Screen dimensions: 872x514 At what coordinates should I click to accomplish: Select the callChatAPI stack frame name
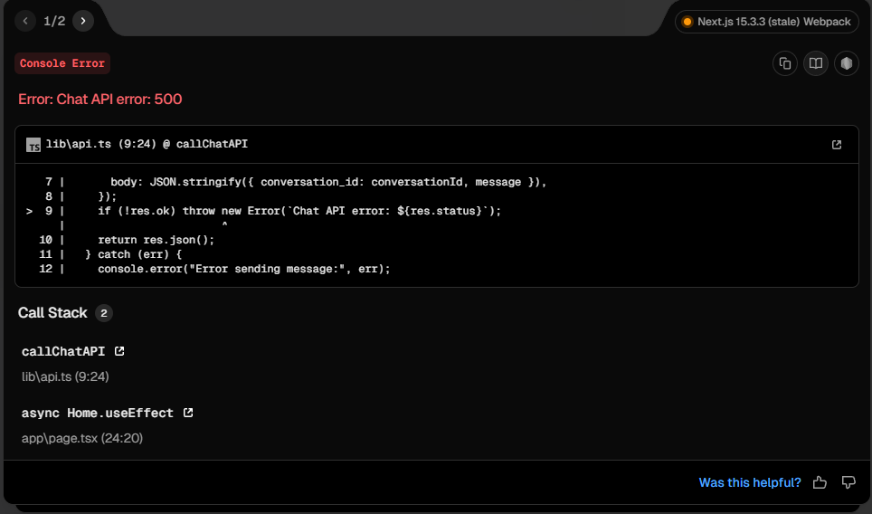63,352
